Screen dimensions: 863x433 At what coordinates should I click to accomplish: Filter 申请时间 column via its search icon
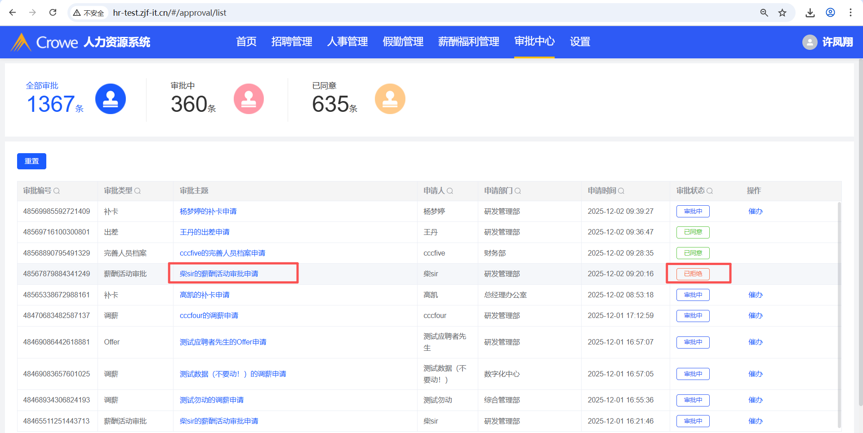tap(621, 191)
